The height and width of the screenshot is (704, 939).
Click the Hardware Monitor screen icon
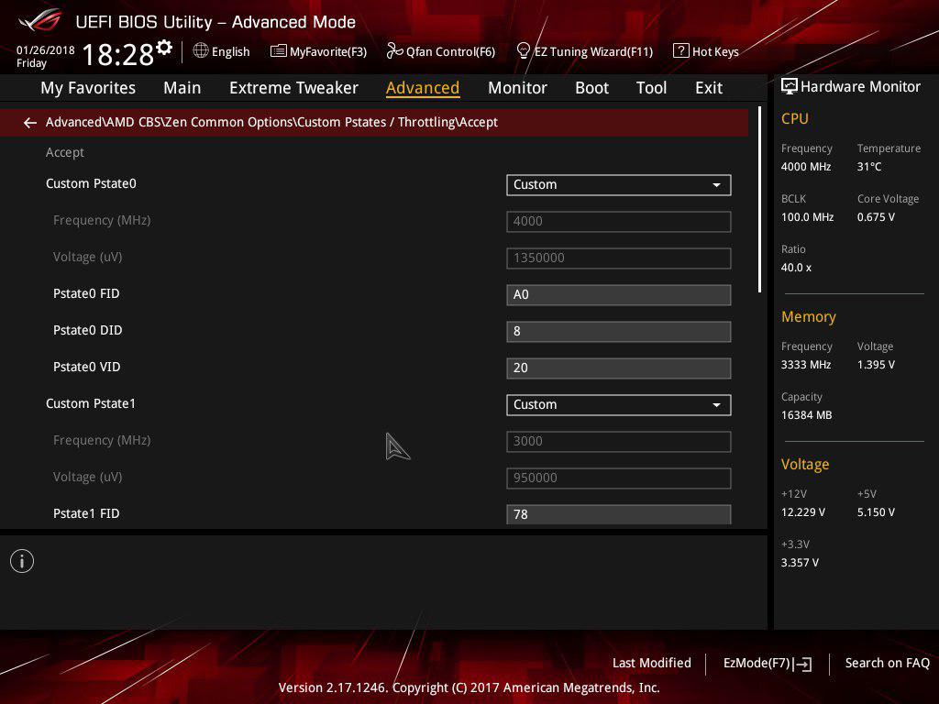(x=790, y=86)
